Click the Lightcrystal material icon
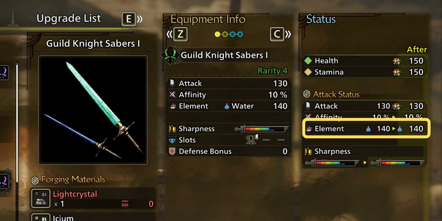The image size is (442, 221). (x=41, y=198)
